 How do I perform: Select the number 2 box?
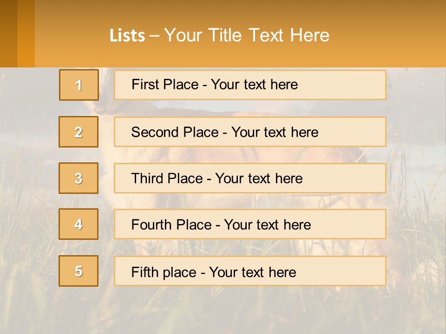tap(79, 132)
